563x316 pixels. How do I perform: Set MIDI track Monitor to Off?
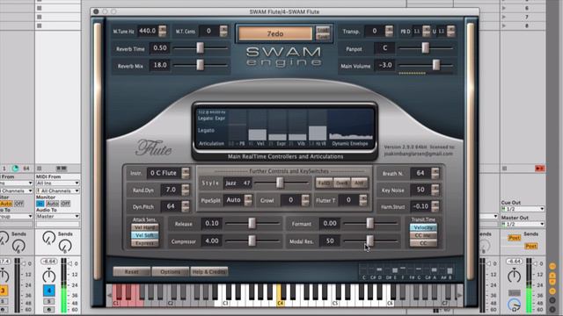(x=65, y=204)
